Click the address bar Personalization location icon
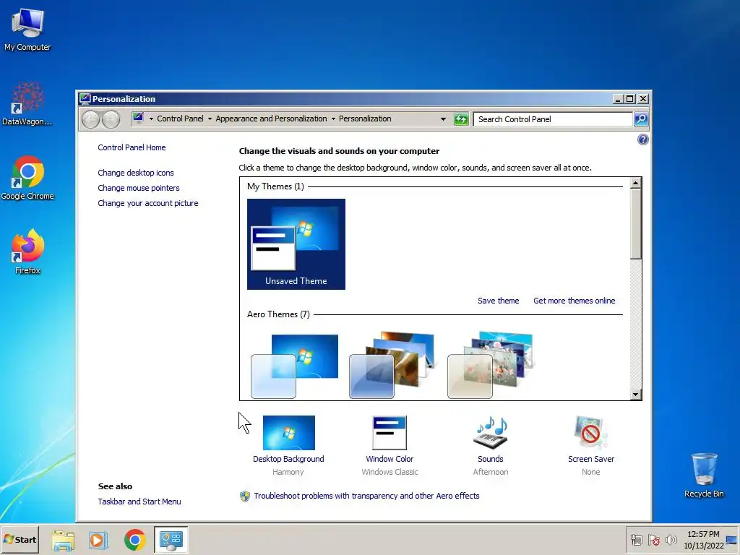740x555 pixels. click(x=138, y=118)
